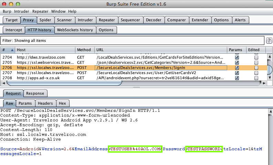Toggle Params checkbox for request 2707

point(237,73)
